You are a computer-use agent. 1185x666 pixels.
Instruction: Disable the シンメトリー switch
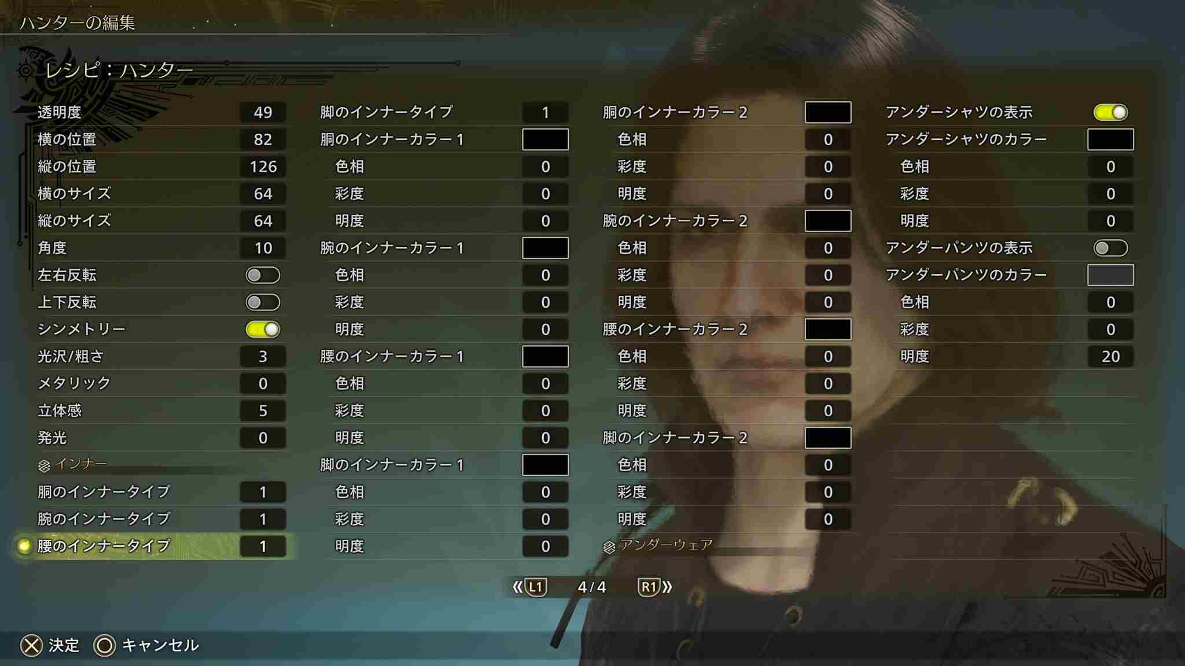click(x=263, y=330)
